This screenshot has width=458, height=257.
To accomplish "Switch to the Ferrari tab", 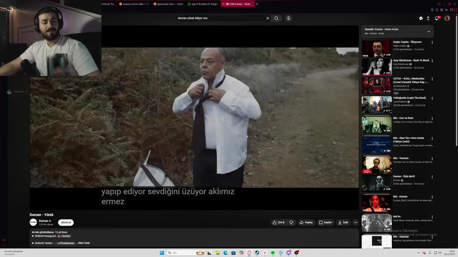I will click(x=108, y=4).
